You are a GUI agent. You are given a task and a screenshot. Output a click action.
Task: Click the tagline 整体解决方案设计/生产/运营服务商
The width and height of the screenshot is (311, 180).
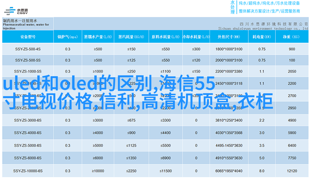269,11
